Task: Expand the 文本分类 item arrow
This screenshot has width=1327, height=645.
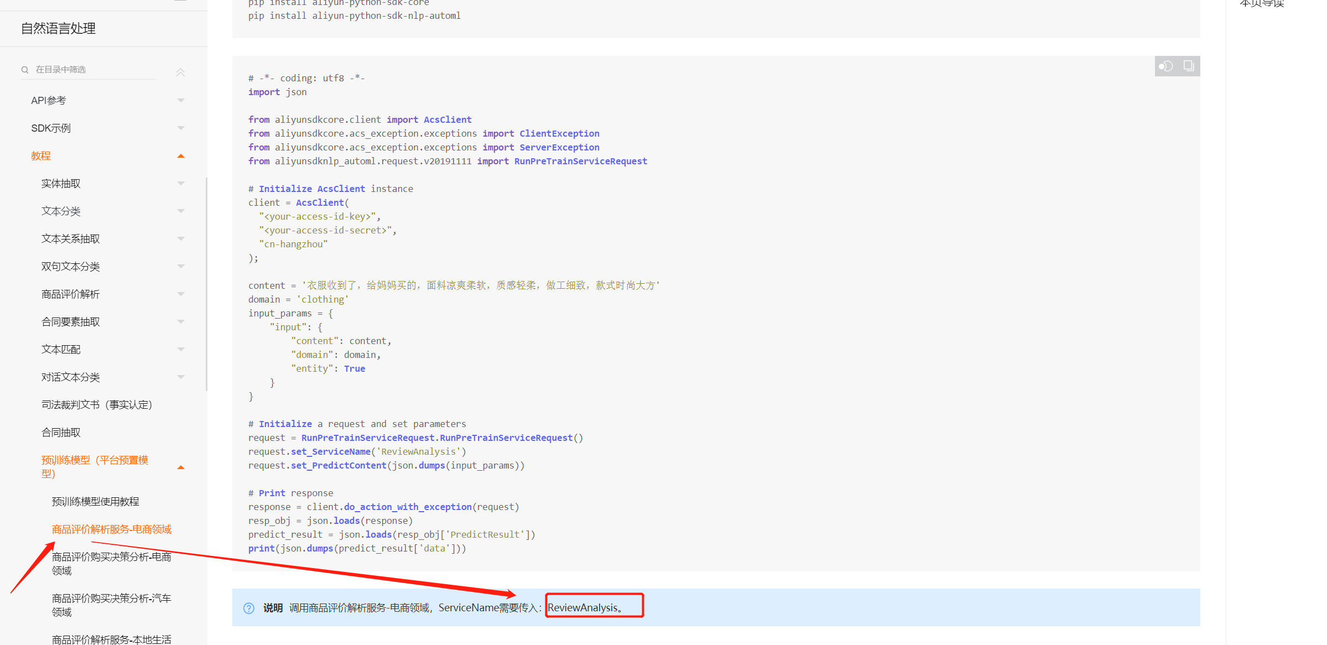Action: coord(180,211)
